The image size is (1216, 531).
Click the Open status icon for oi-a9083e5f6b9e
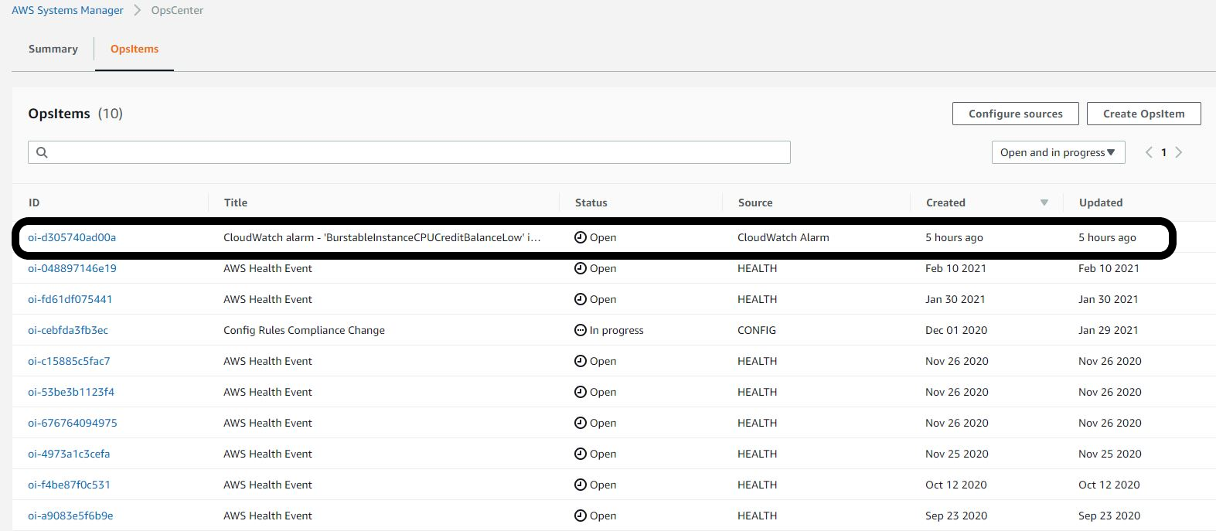[580, 516]
